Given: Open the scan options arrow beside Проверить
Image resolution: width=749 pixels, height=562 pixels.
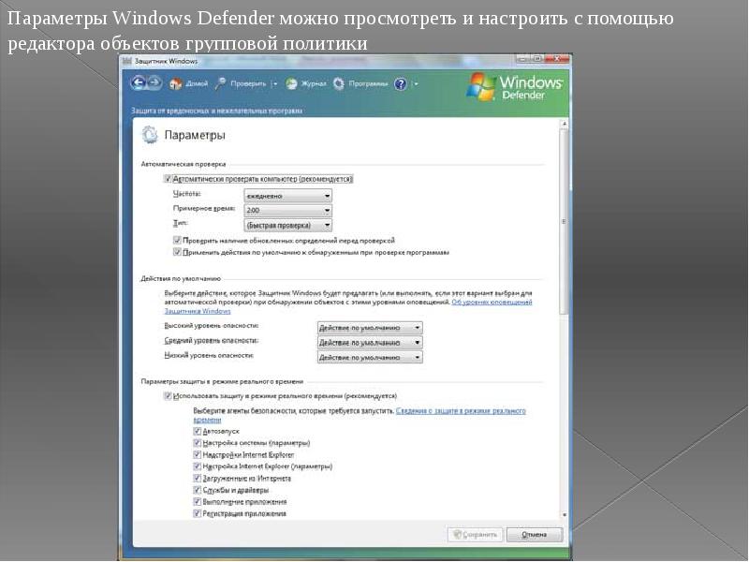Looking at the screenshot, I should pos(274,84).
